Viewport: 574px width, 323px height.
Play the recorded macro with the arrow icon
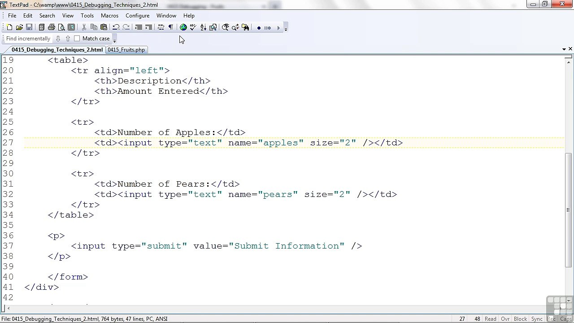(x=278, y=28)
